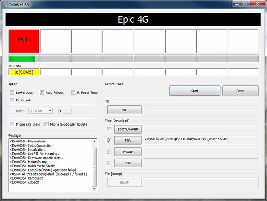
Task: Click the red FAIL! status box
Action: pos(24,41)
